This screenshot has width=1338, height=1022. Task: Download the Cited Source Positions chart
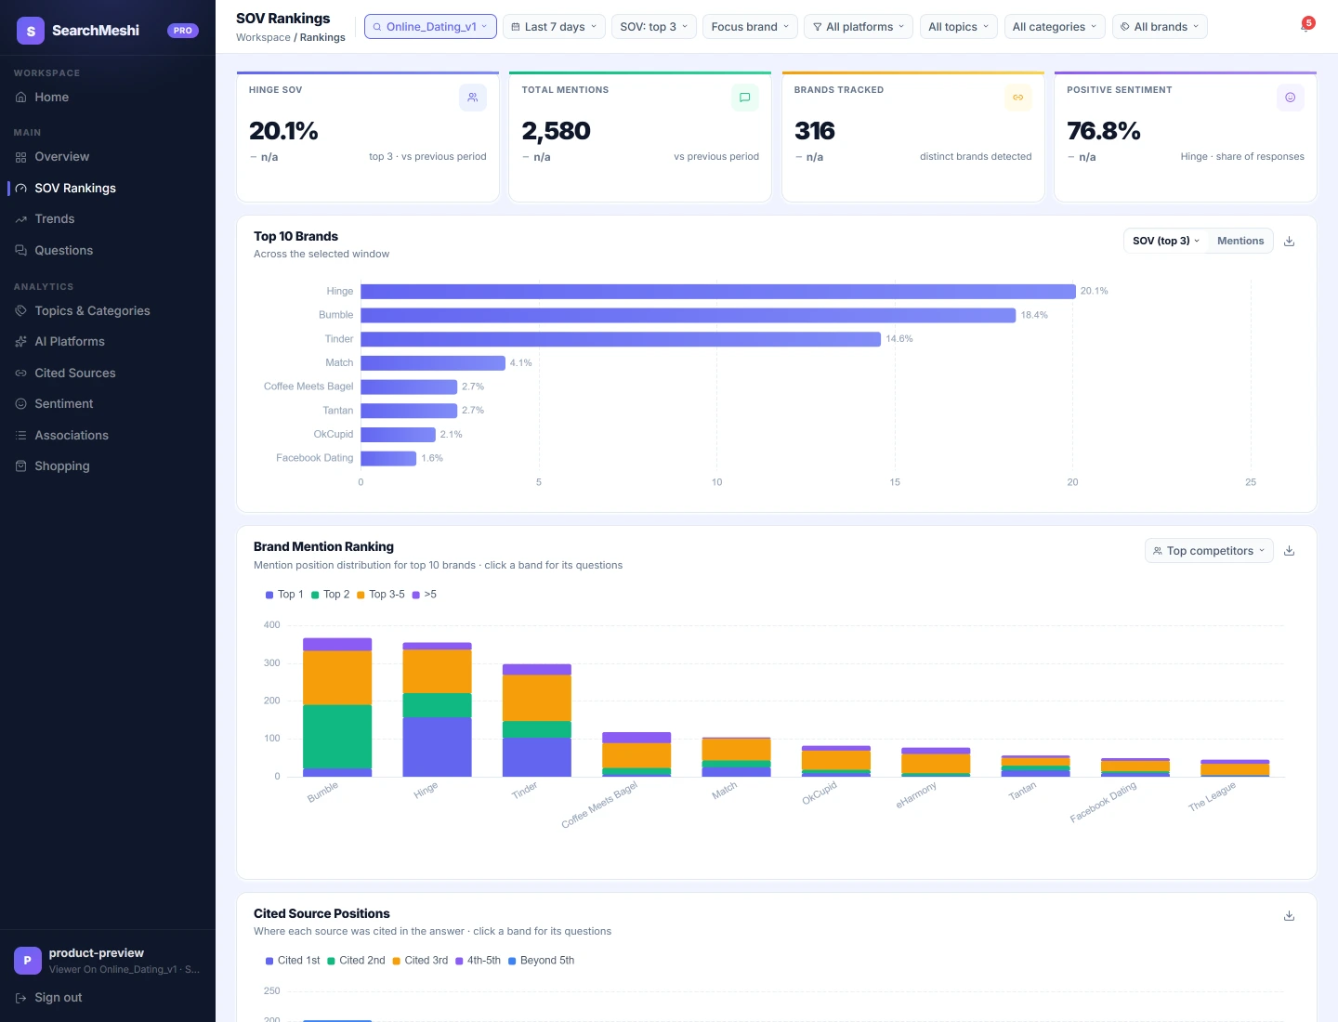coord(1289,916)
